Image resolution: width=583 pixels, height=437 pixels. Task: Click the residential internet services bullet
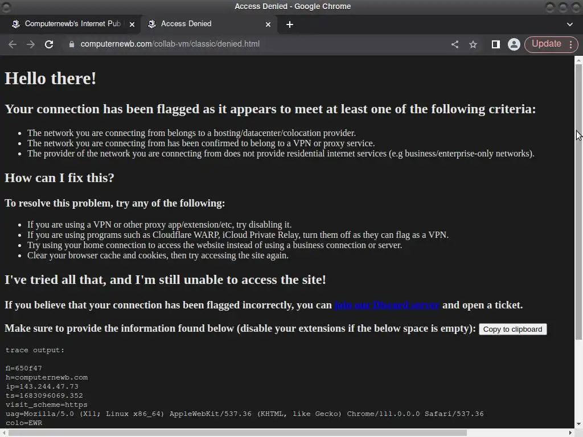tap(281, 154)
